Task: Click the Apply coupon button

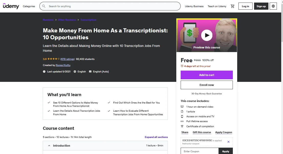Action: (226, 151)
